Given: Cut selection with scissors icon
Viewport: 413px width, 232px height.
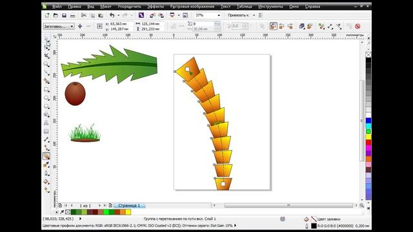Looking at the screenshot, I should 84,15.
